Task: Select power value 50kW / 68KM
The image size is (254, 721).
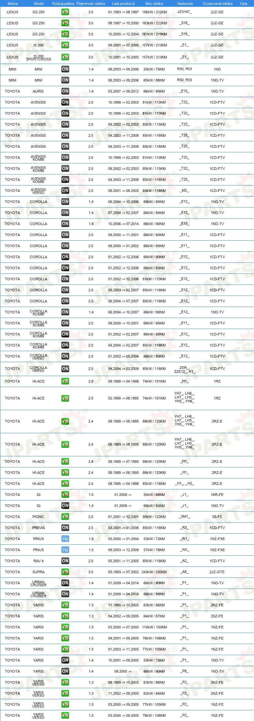Action: click(x=154, y=495)
